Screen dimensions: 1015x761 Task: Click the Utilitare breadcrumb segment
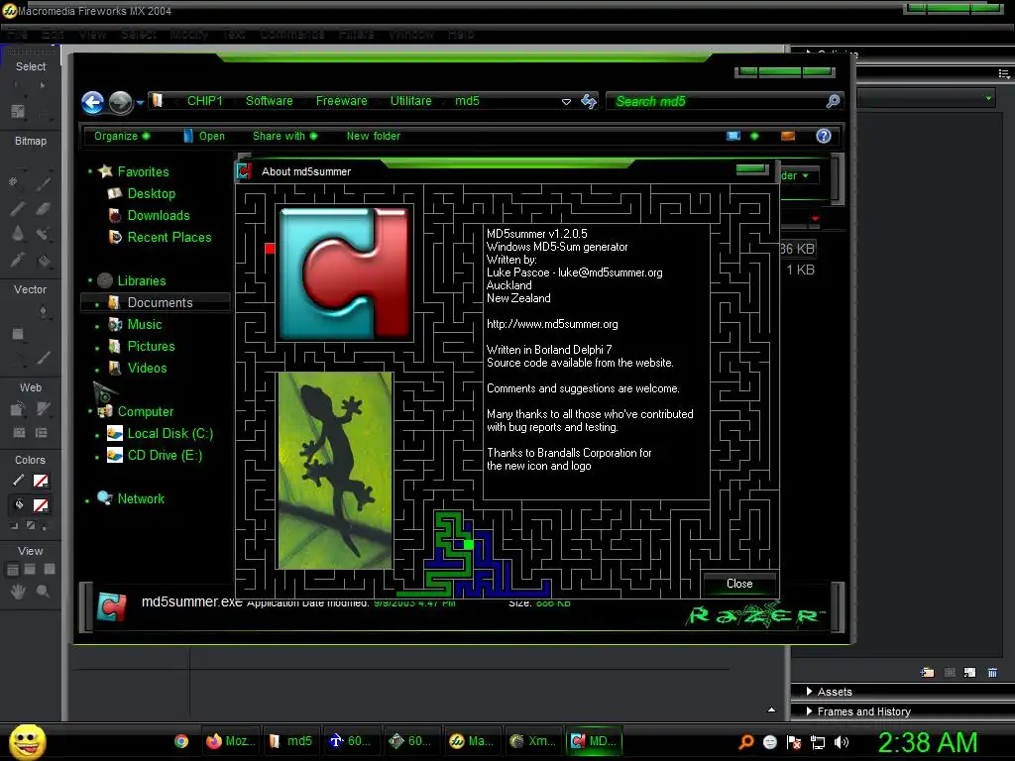click(x=411, y=101)
